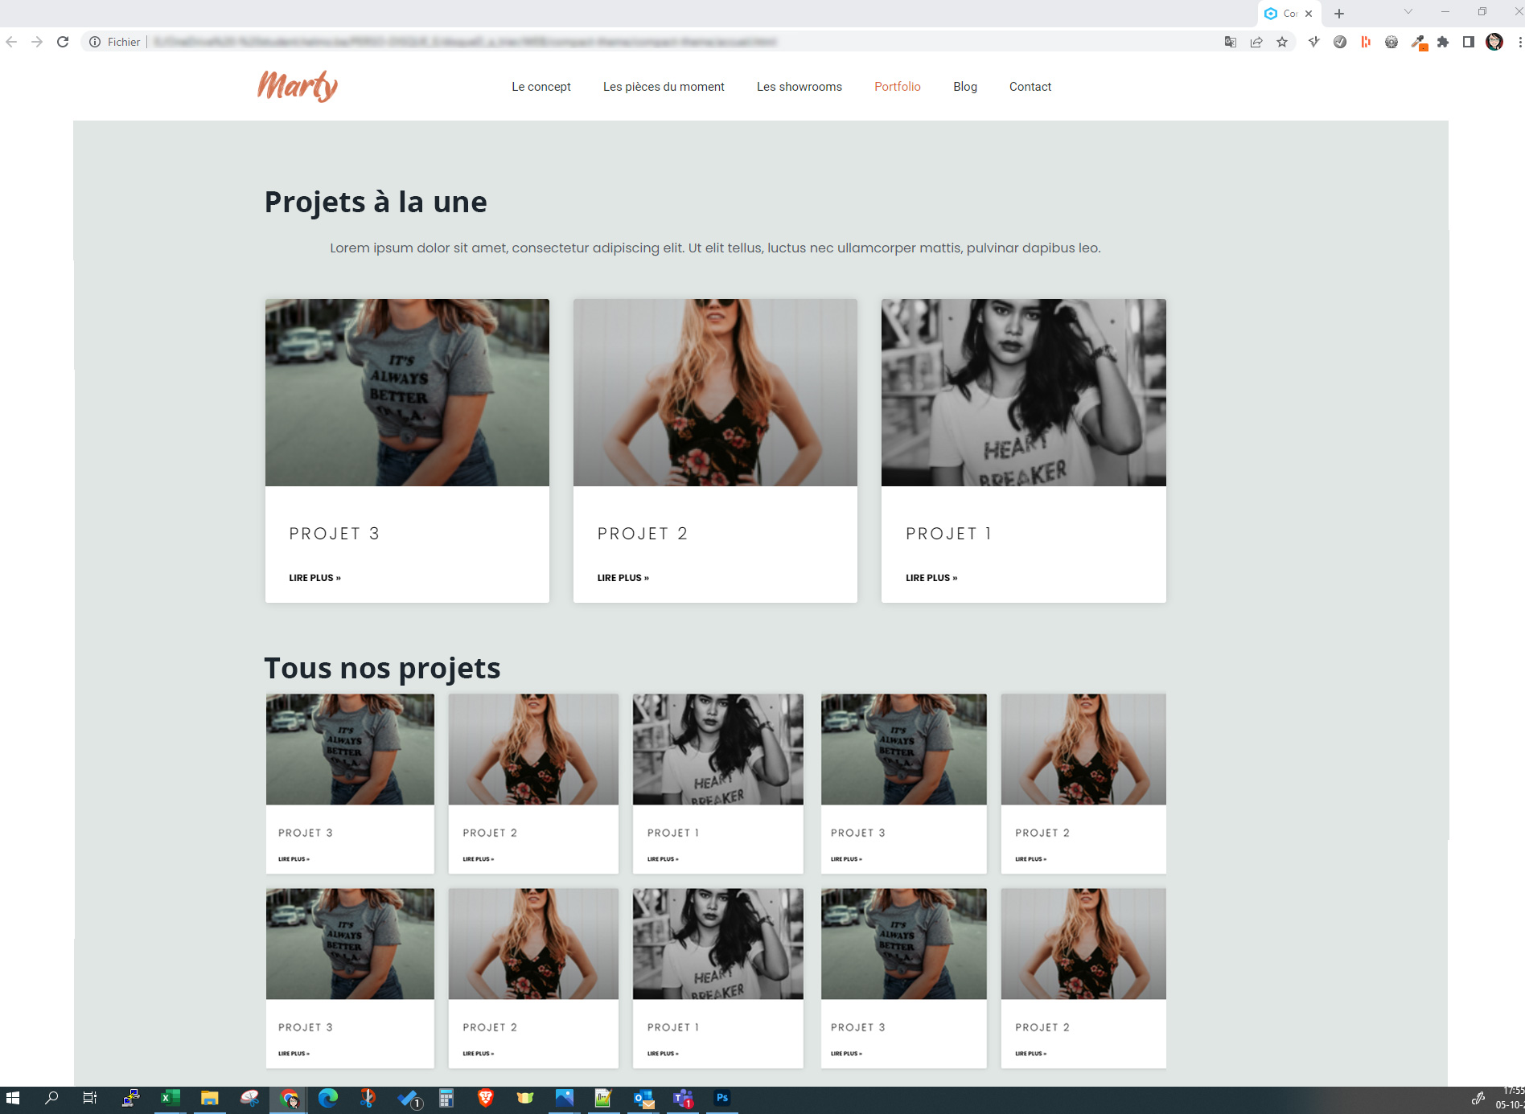This screenshot has height=1114, width=1525.
Task: Go to the Contact page link
Action: 1030,86
